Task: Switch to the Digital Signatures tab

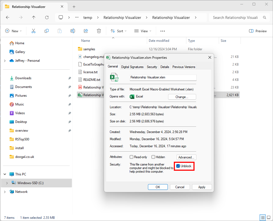Action: [132, 67]
